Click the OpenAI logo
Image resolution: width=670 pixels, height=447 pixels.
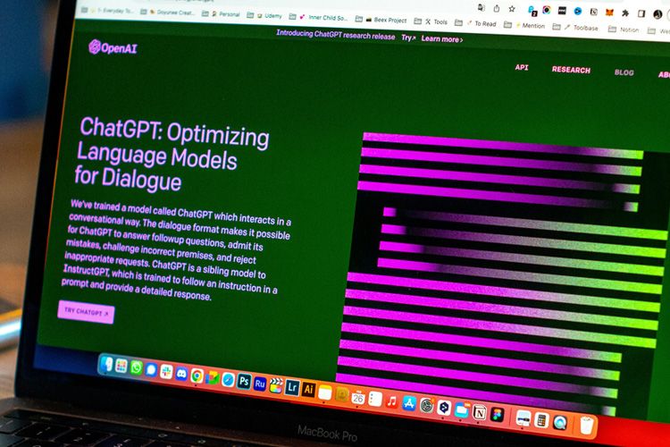coord(113,47)
